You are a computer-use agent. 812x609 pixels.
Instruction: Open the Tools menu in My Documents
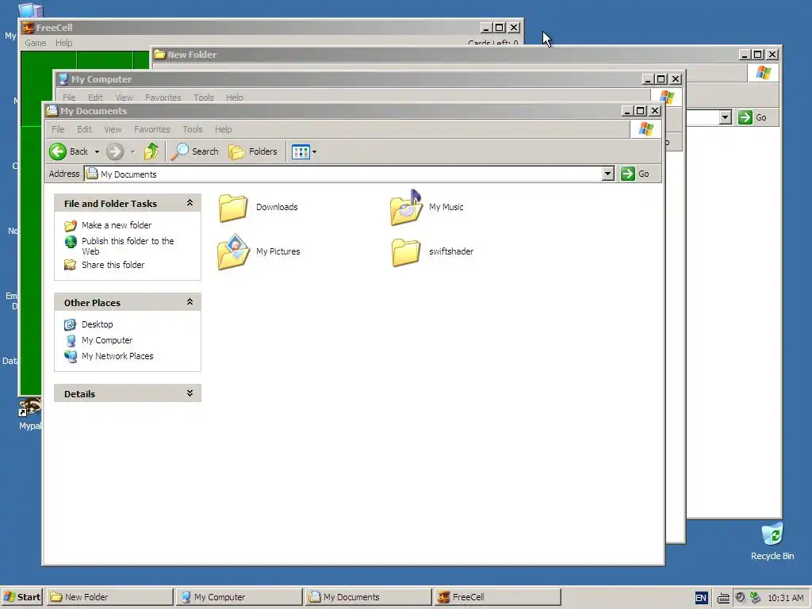pyautogui.click(x=192, y=129)
